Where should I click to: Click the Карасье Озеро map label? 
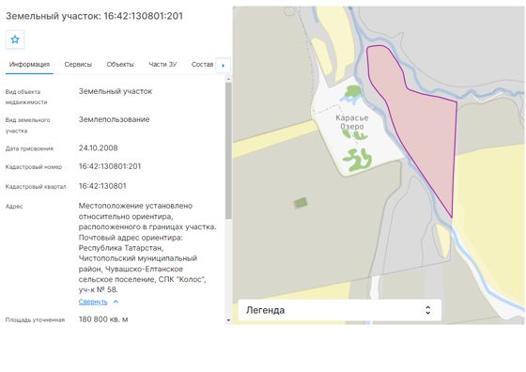(352, 122)
